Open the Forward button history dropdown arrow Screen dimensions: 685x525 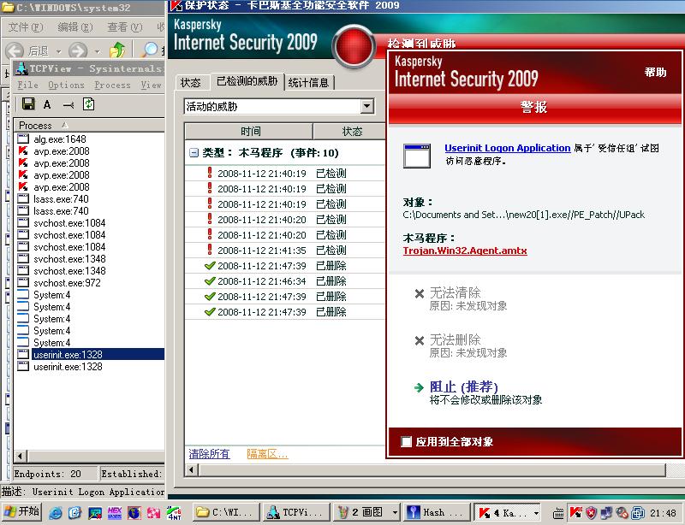(x=97, y=51)
